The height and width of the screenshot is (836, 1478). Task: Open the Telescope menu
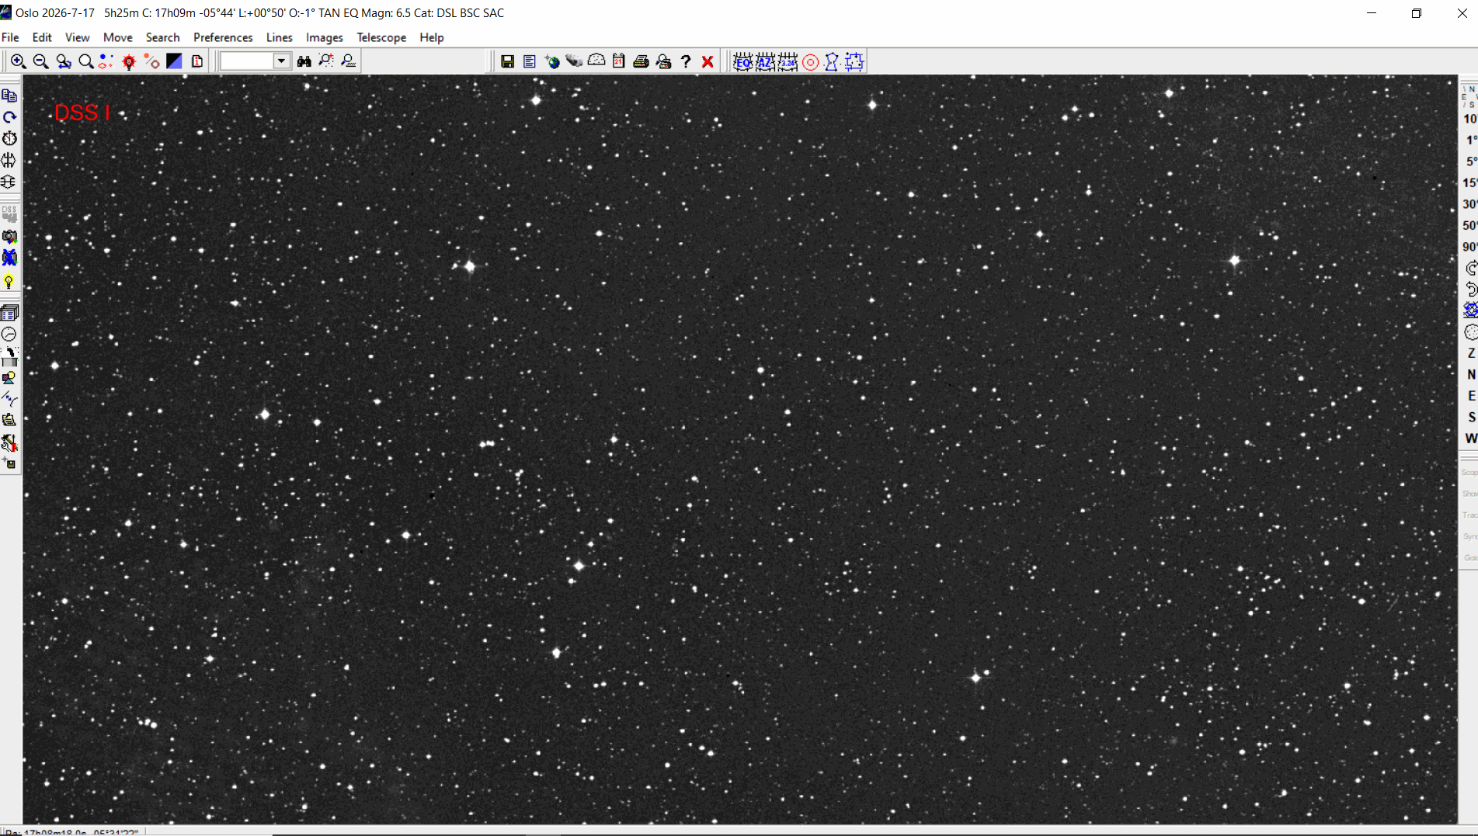click(x=381, y=37)
